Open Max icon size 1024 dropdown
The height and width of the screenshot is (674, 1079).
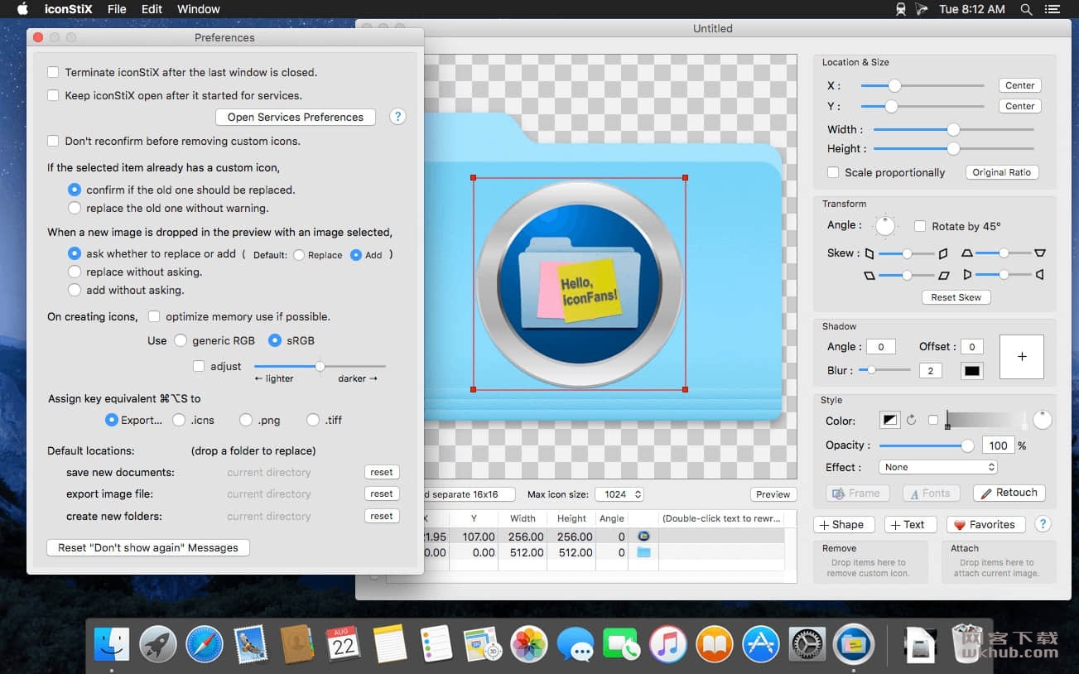pos(619,494)
